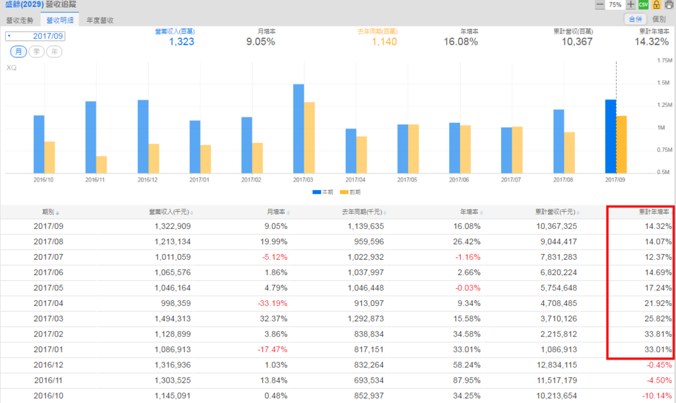Select 合併 consolidated view

click(x=636, y=19)
